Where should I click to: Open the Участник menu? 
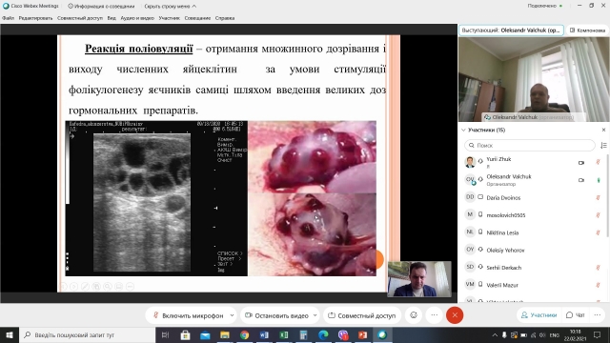click(x=170, y=18)
